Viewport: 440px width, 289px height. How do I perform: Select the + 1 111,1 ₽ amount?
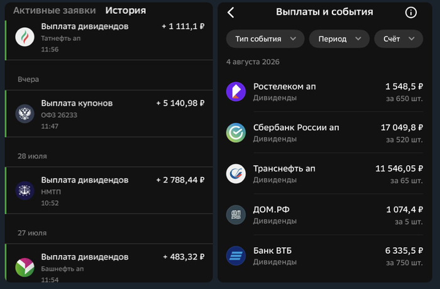(184, 26)
